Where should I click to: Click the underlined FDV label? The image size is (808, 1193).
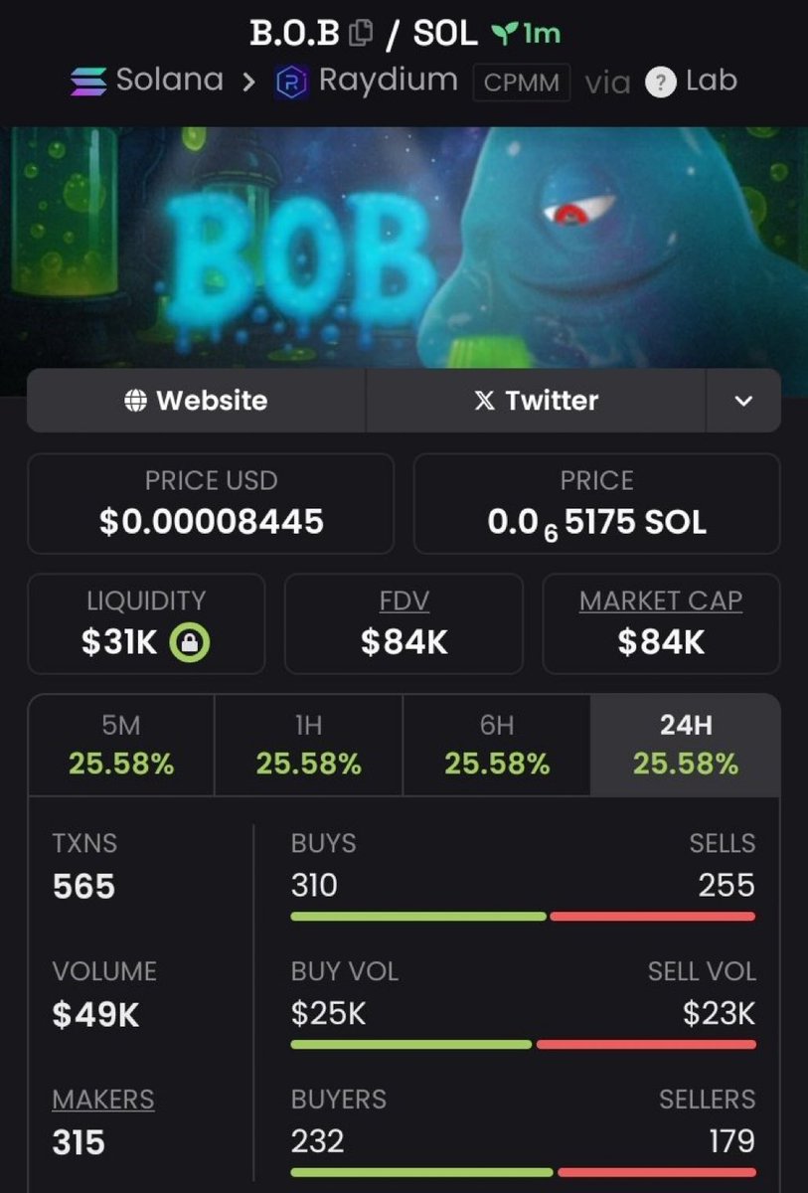coord(404,600)
